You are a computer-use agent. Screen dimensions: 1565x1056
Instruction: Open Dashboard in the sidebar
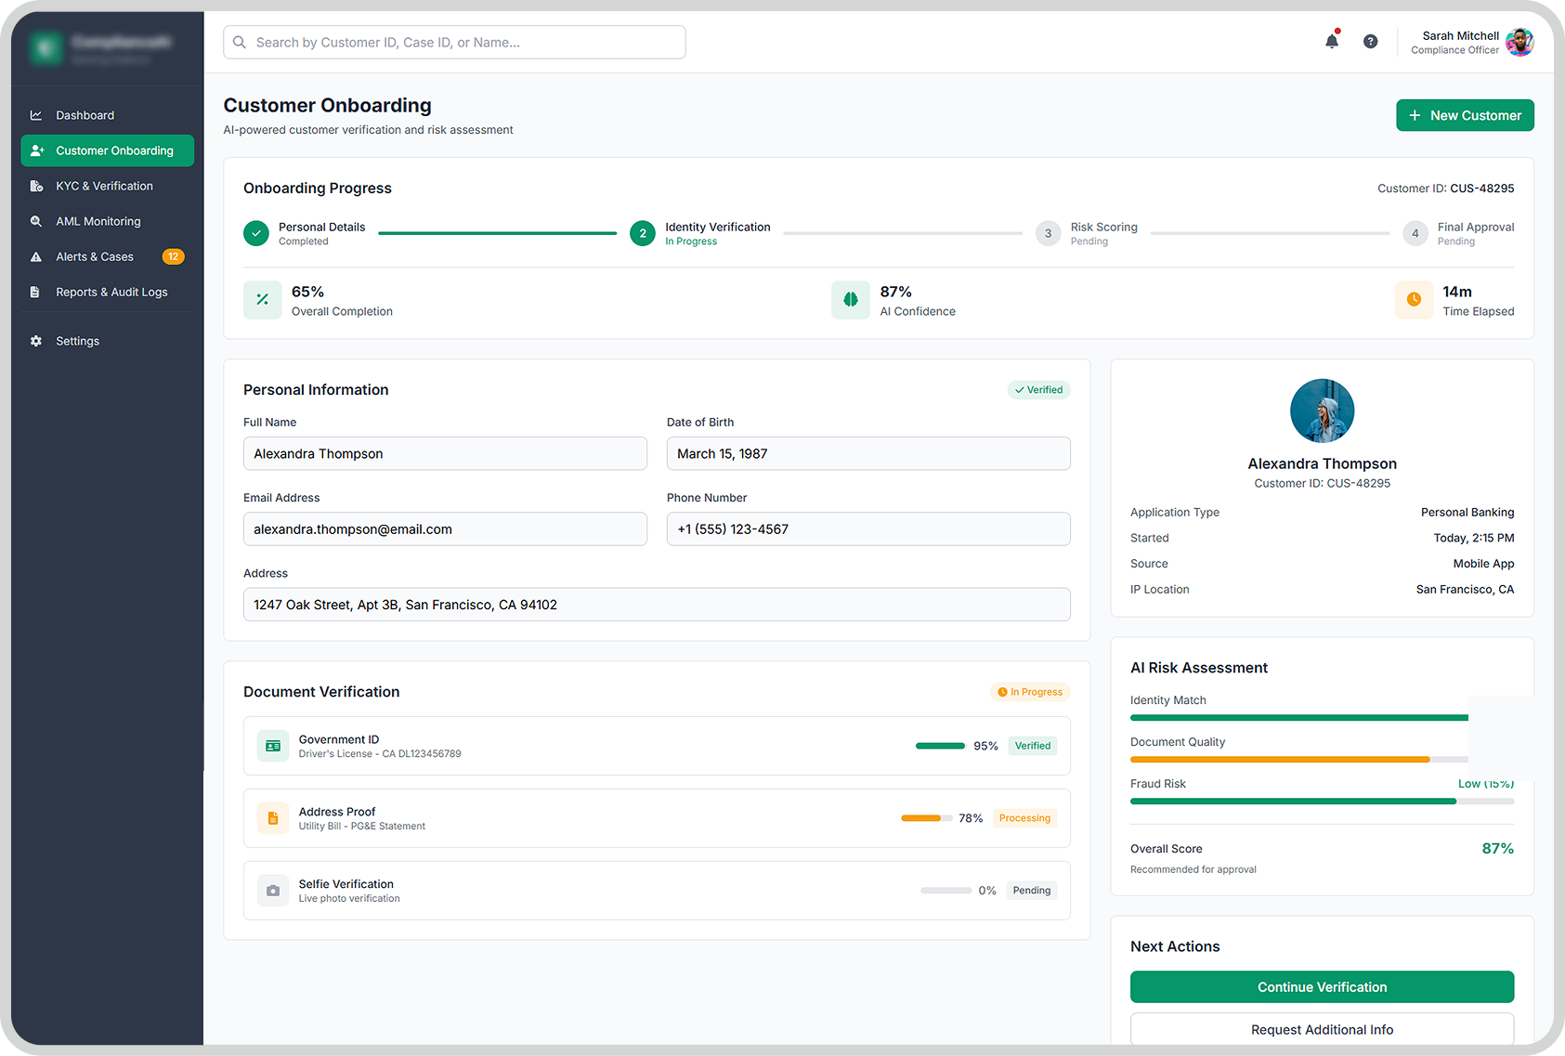108,115
